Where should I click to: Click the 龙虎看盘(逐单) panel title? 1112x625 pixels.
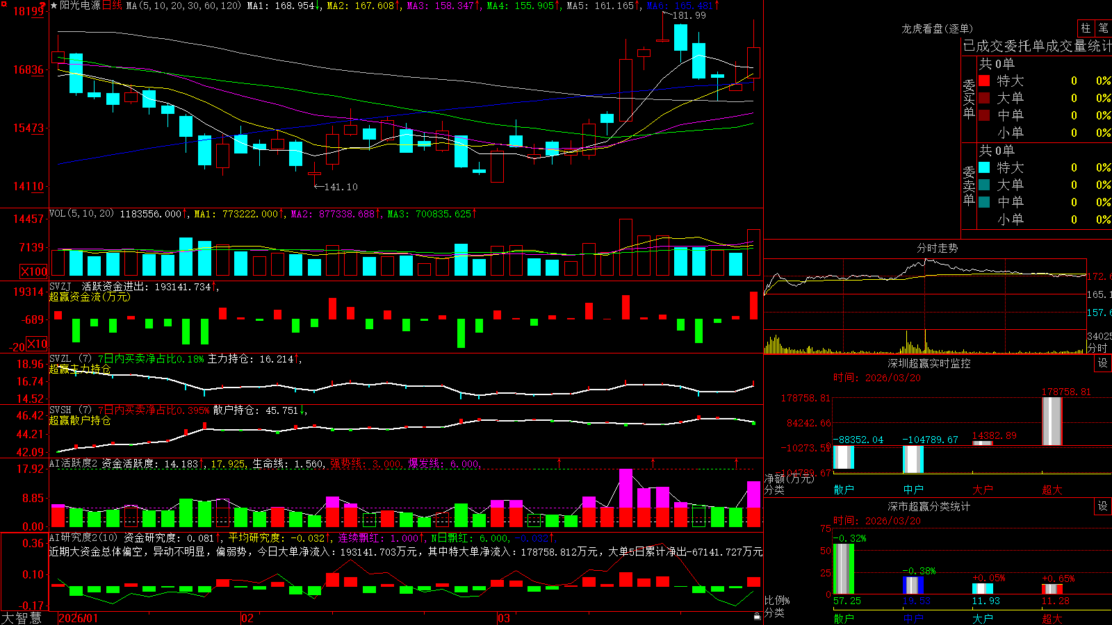coord(937,28)
